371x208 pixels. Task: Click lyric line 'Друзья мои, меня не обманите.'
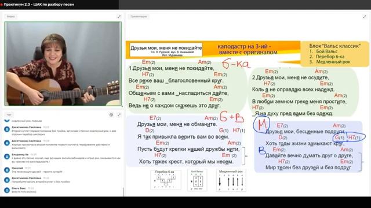coord(177,124)
